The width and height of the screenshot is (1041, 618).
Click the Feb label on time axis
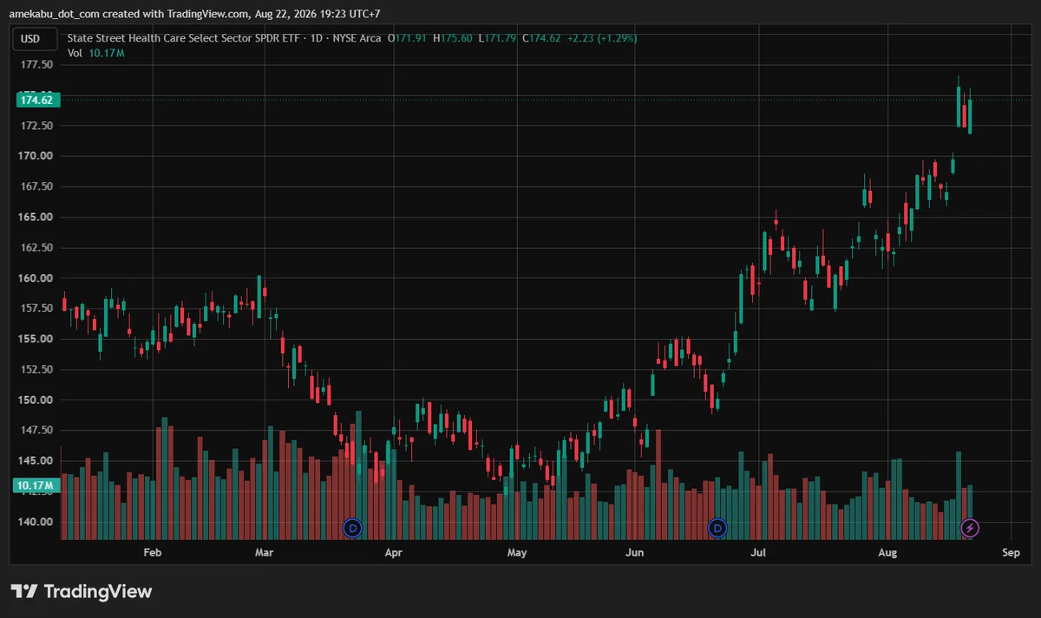click(x=153, y=551)
